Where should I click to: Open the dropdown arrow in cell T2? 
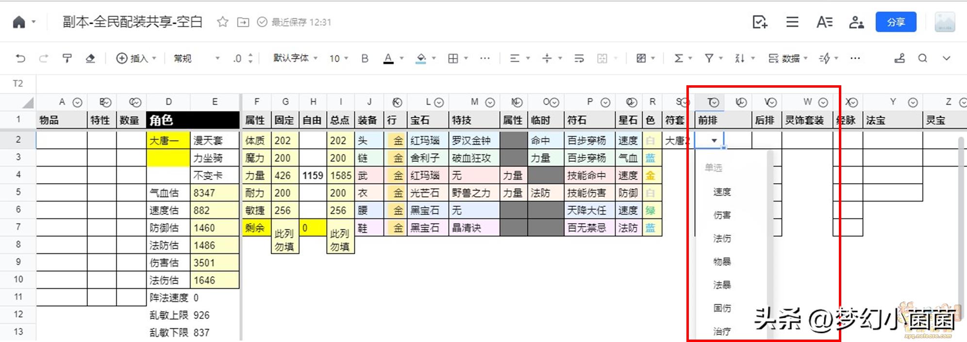(x=714, y=140)
